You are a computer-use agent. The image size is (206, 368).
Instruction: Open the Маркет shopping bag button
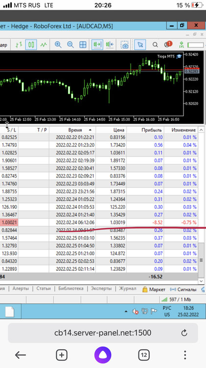154,289
